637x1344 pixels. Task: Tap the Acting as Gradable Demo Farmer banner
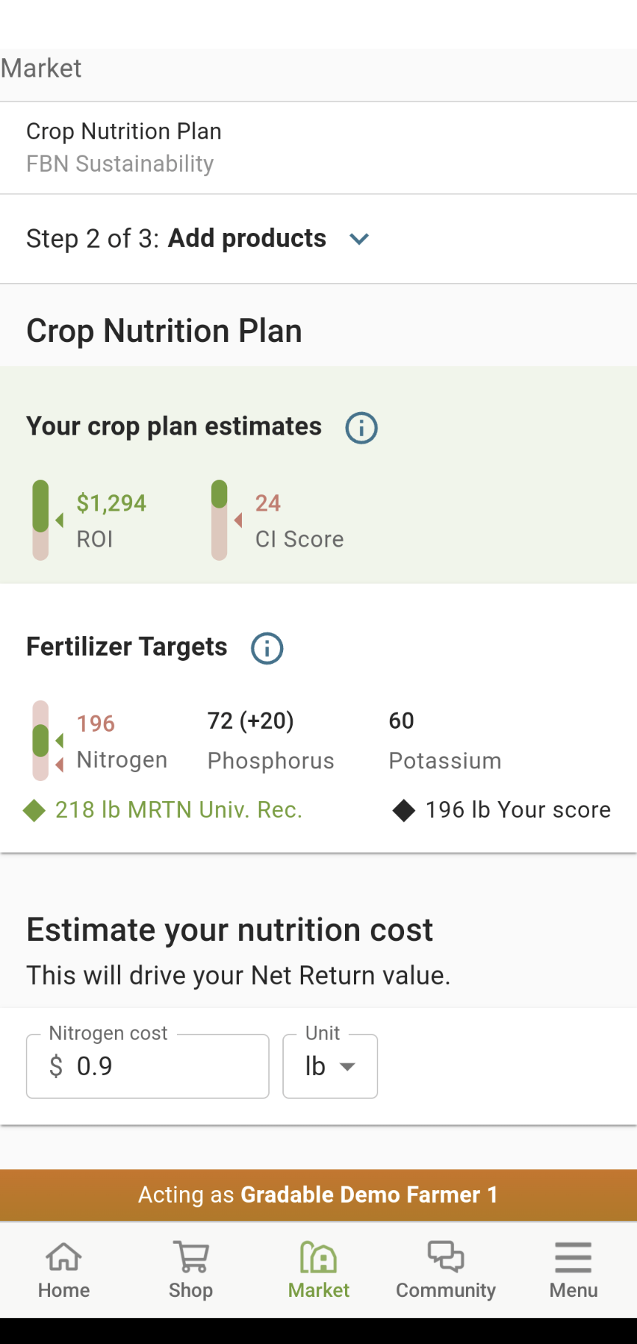318,1194
